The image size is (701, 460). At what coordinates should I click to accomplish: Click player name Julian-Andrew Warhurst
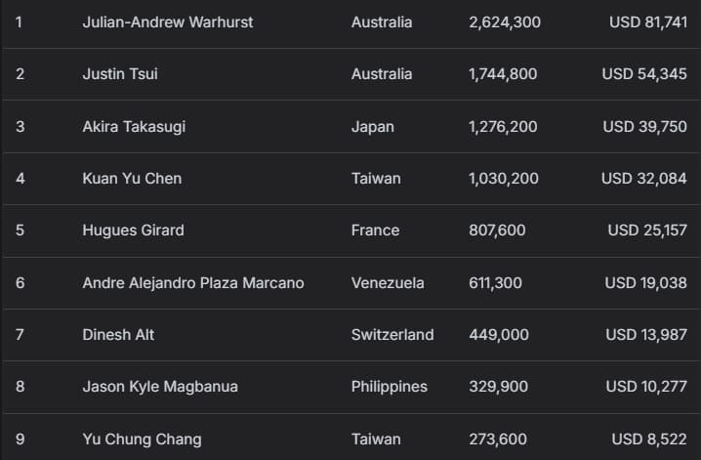[x=168, y=21]
